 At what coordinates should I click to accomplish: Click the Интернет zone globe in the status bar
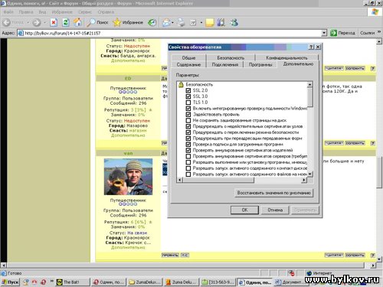point(309,273)
